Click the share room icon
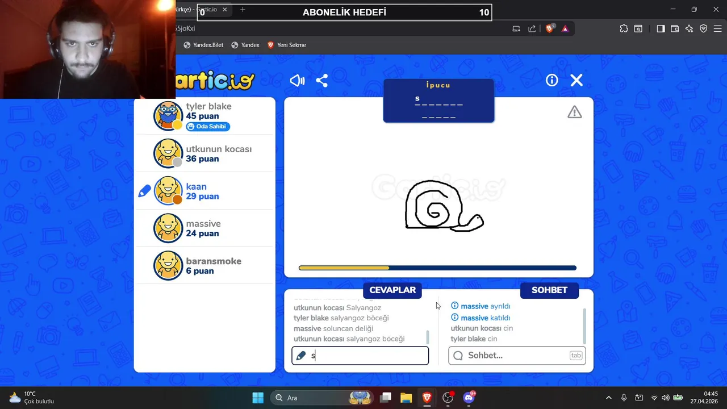This screenshot has width=727, height=409. click(x=322, y=81)
